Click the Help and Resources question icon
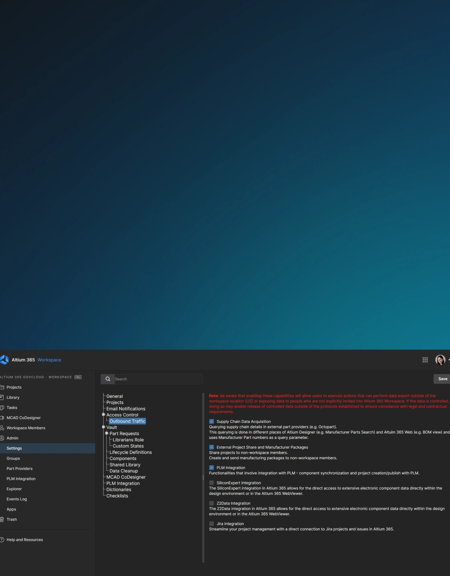Image resolution: width=450 pixels, height=576 pixels. [2, 540]
